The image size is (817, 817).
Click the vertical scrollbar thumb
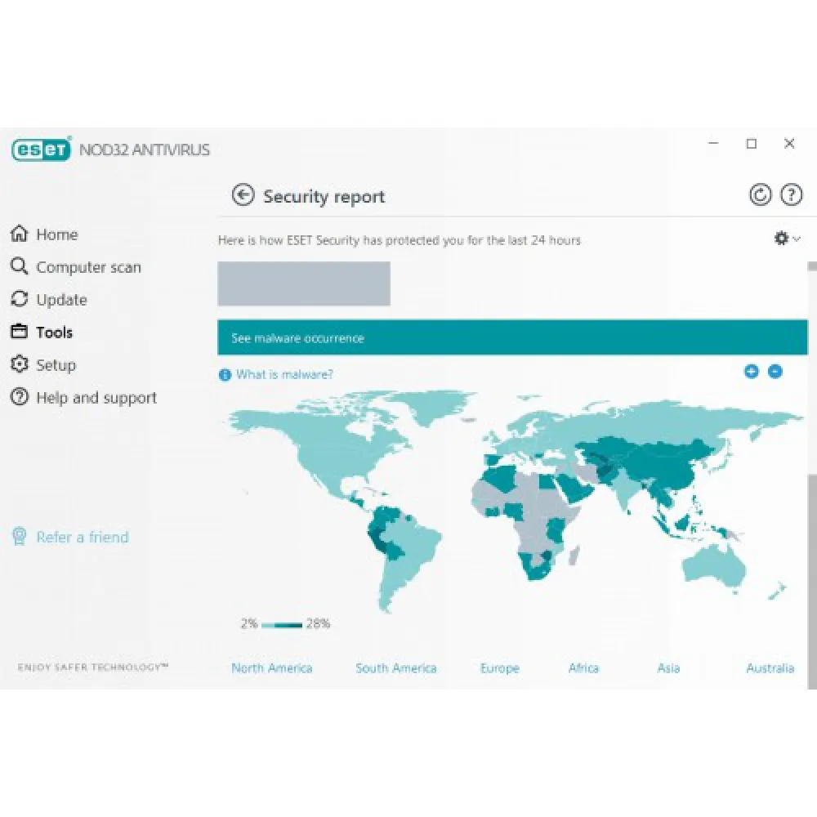click(x=812, y=581)
